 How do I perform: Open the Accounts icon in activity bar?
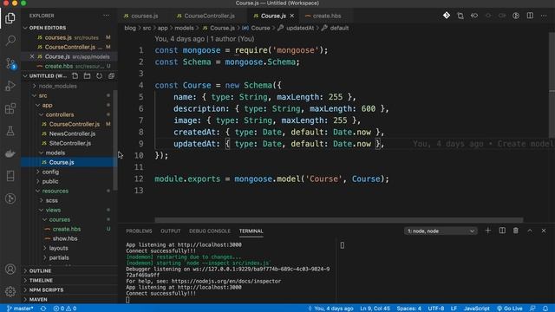coord(10,270)
